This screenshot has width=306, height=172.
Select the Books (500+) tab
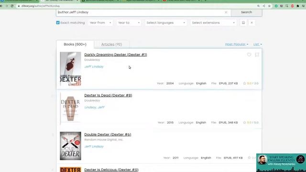[x=75, y=44]
